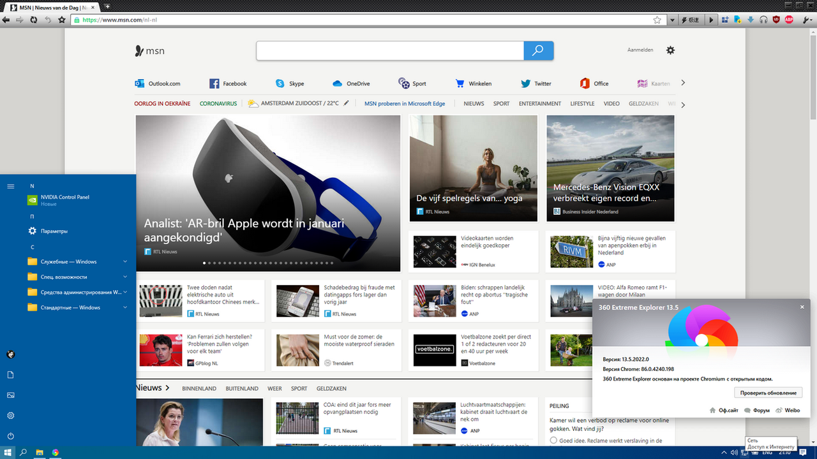The width and height of the screenshot is (817, 459).
Task: Select the 'Goed idee' poll option
Action: pos(553,441)
